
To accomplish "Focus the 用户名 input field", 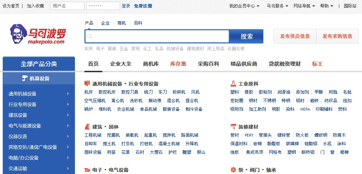I will point(67,6).
